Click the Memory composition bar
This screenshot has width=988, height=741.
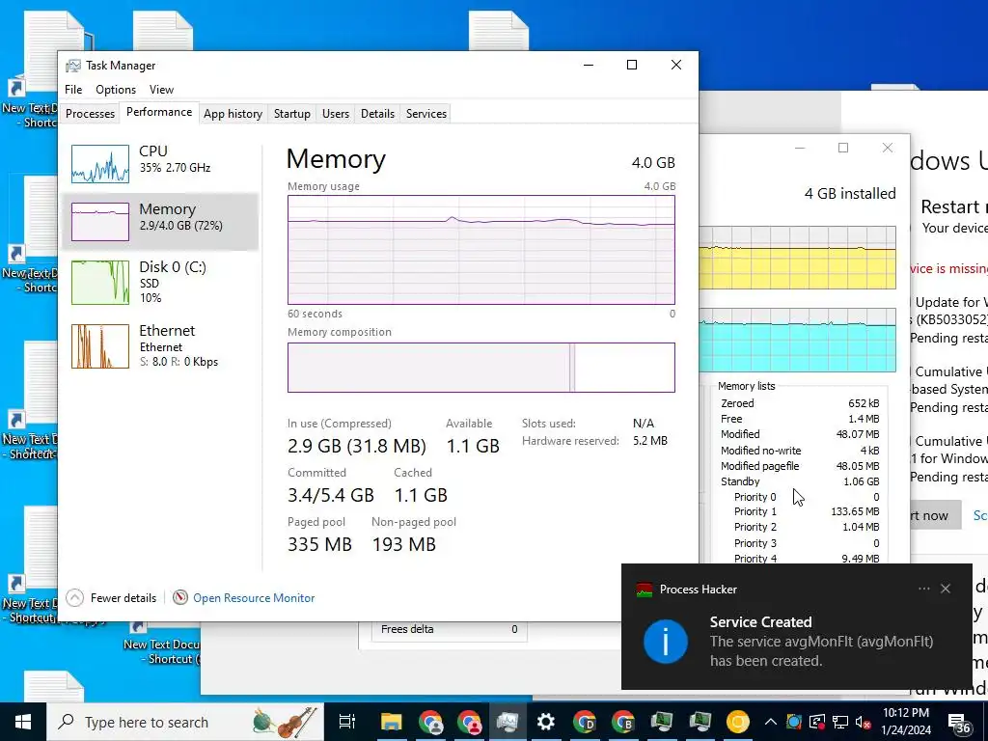480,368
